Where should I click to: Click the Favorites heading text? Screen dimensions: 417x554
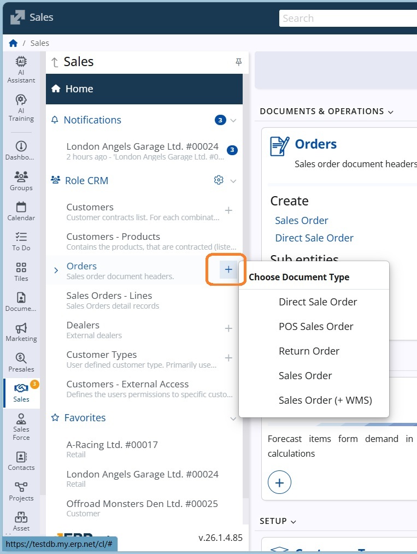85,418
